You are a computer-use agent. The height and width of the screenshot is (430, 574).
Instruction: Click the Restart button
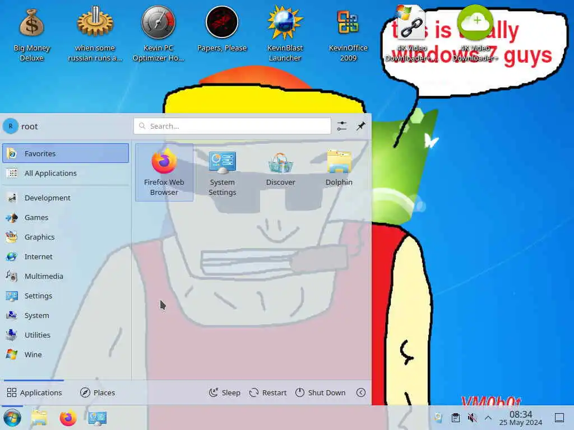coord(268,392)
